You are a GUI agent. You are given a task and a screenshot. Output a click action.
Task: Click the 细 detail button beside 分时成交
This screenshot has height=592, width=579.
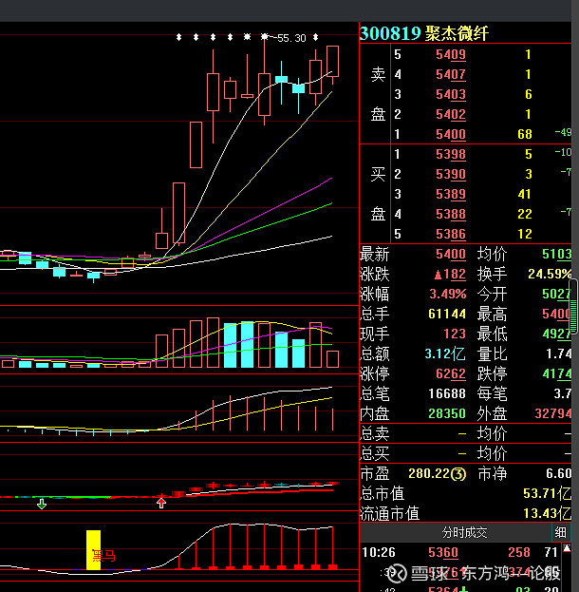(561, 532)
